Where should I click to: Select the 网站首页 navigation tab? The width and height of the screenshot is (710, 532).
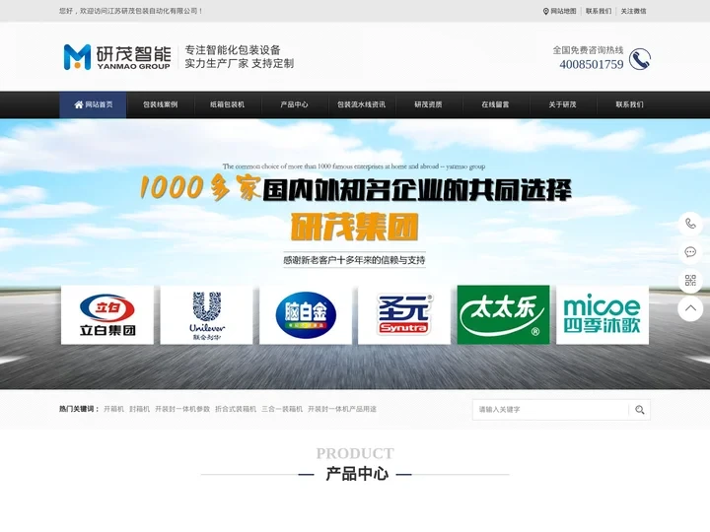click(x=93, y=104)
